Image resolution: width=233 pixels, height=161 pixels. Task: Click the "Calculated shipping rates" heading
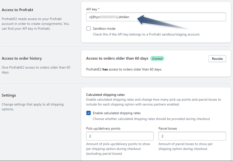pos(105,95)
